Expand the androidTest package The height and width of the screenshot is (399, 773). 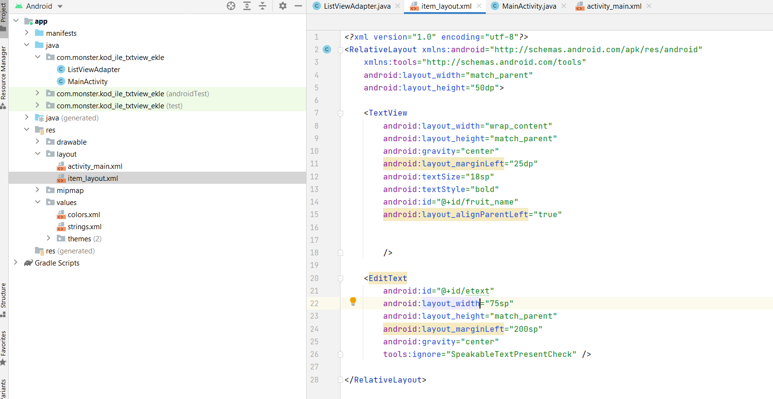(37, 93)
